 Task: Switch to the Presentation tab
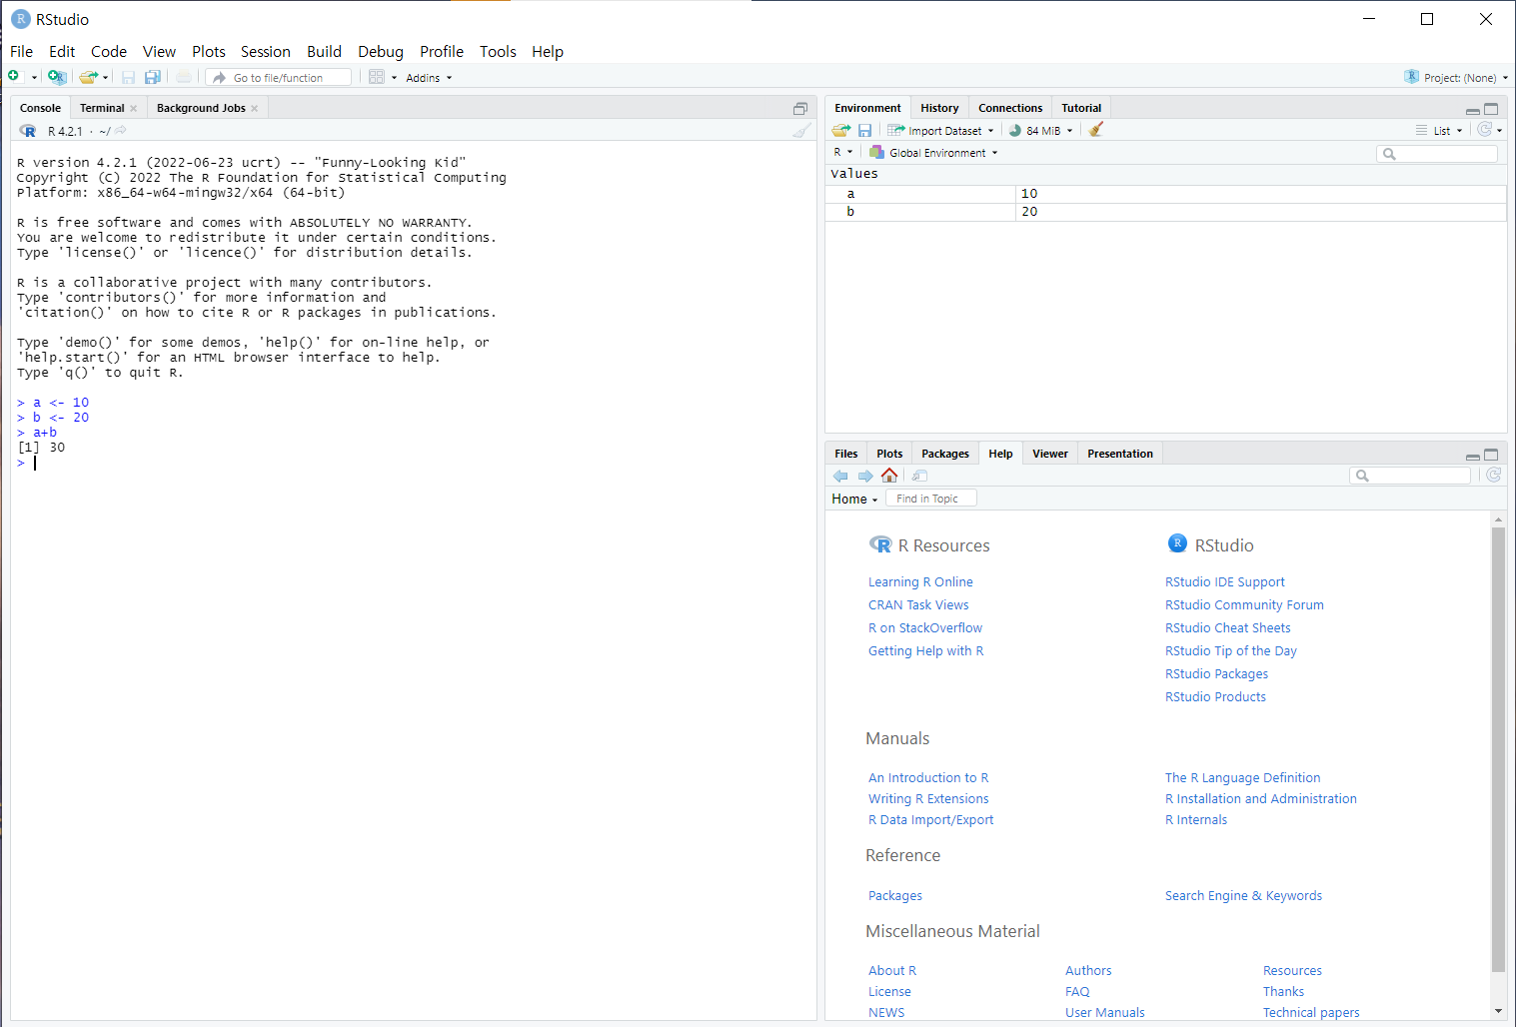1120,454
